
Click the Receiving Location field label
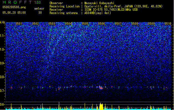[x=64, y=6]
